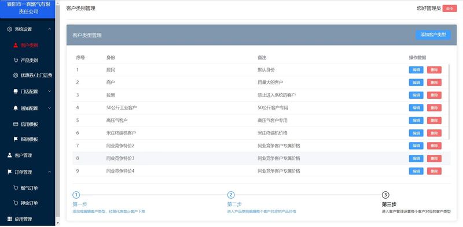
Task: Click the 报销模板 flag icon
Action: pos(16,139)
